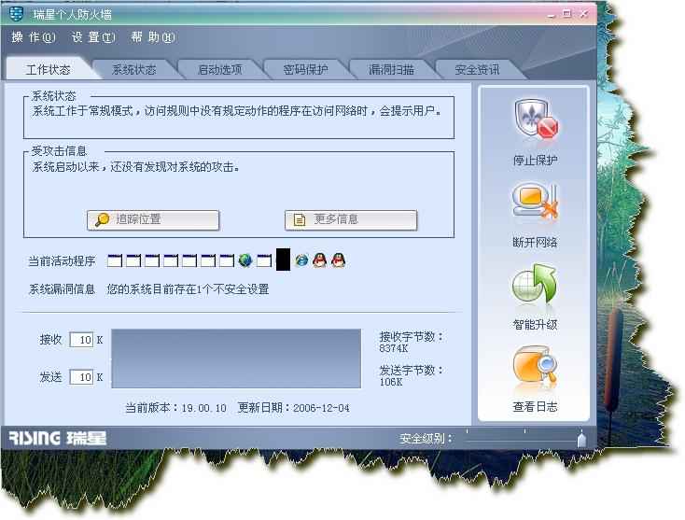
Task: Select the Internet Explorer icon in active programs
Action: click(301, 260)
